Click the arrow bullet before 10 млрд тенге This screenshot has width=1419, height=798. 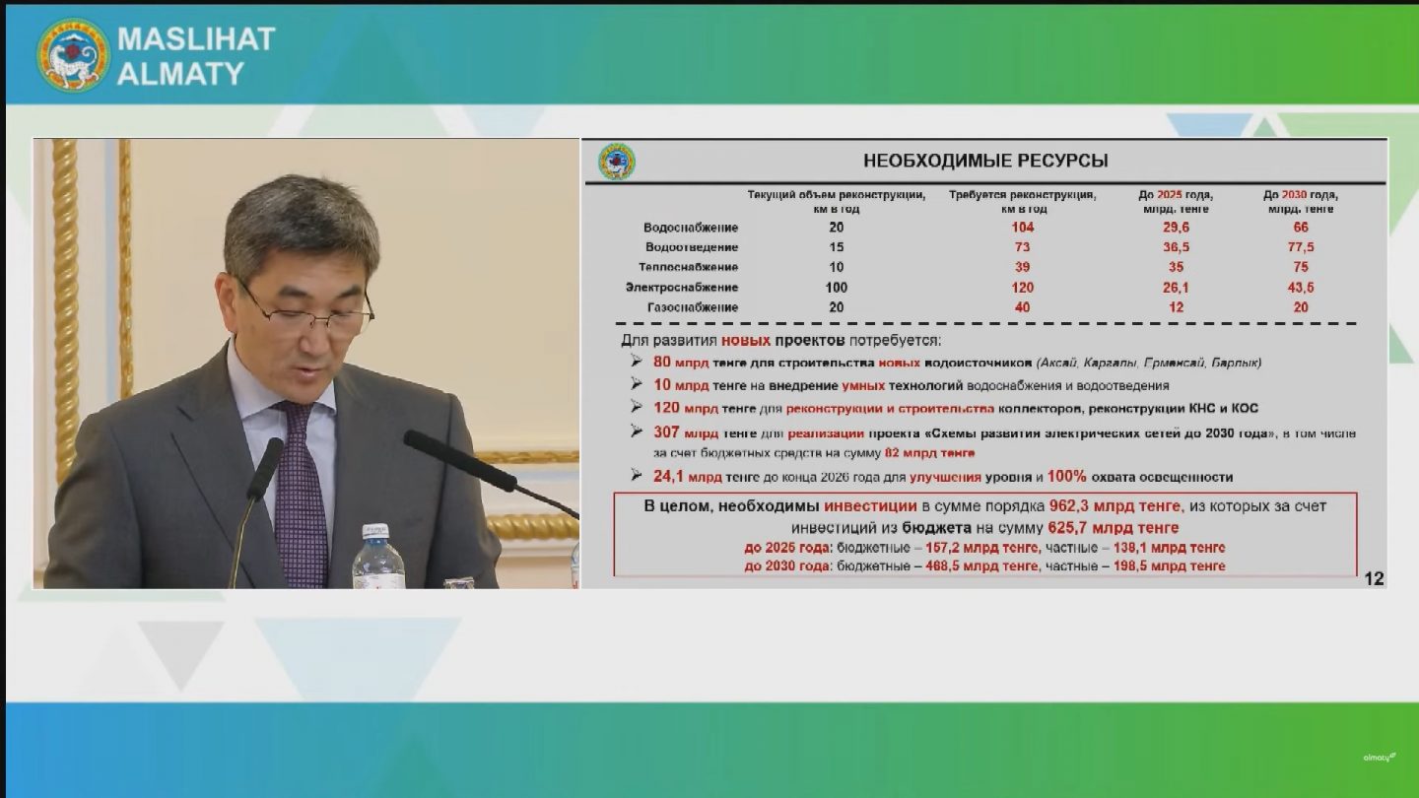[x=637, y=385]
